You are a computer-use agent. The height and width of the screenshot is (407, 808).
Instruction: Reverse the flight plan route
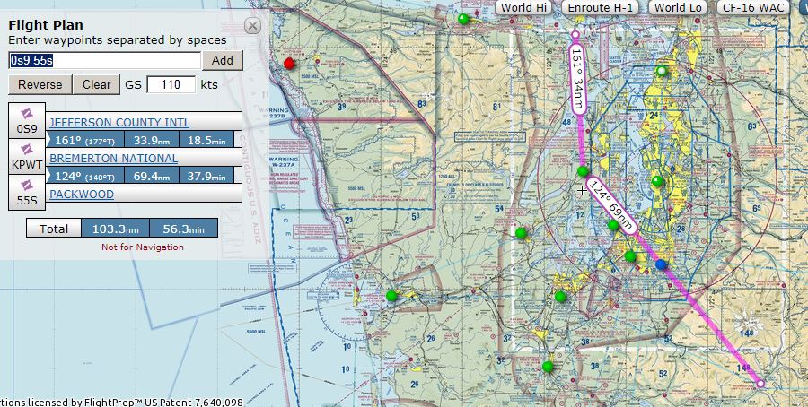pos(40,84)
